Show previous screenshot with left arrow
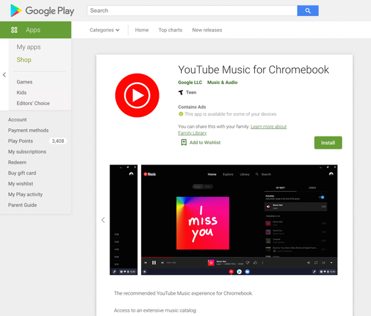 click(x=103, y=220)
